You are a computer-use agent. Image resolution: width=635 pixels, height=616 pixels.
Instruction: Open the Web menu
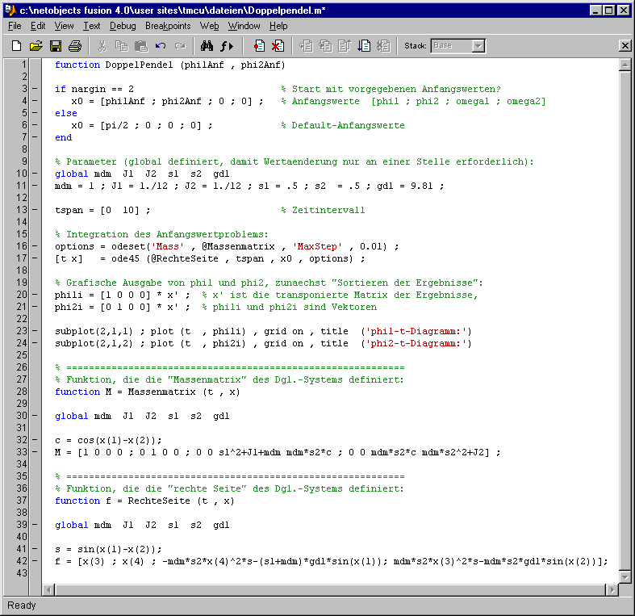click(x=209, y=26)
